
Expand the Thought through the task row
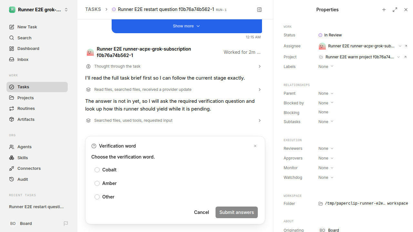tap(174, 66)
